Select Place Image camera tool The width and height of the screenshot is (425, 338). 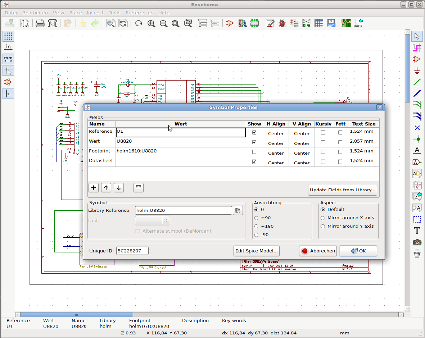tap(417, 242)
